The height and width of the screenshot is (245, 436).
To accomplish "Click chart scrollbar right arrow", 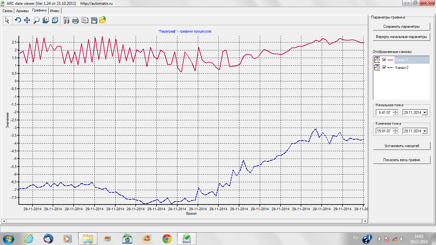I will click(366, 221).
